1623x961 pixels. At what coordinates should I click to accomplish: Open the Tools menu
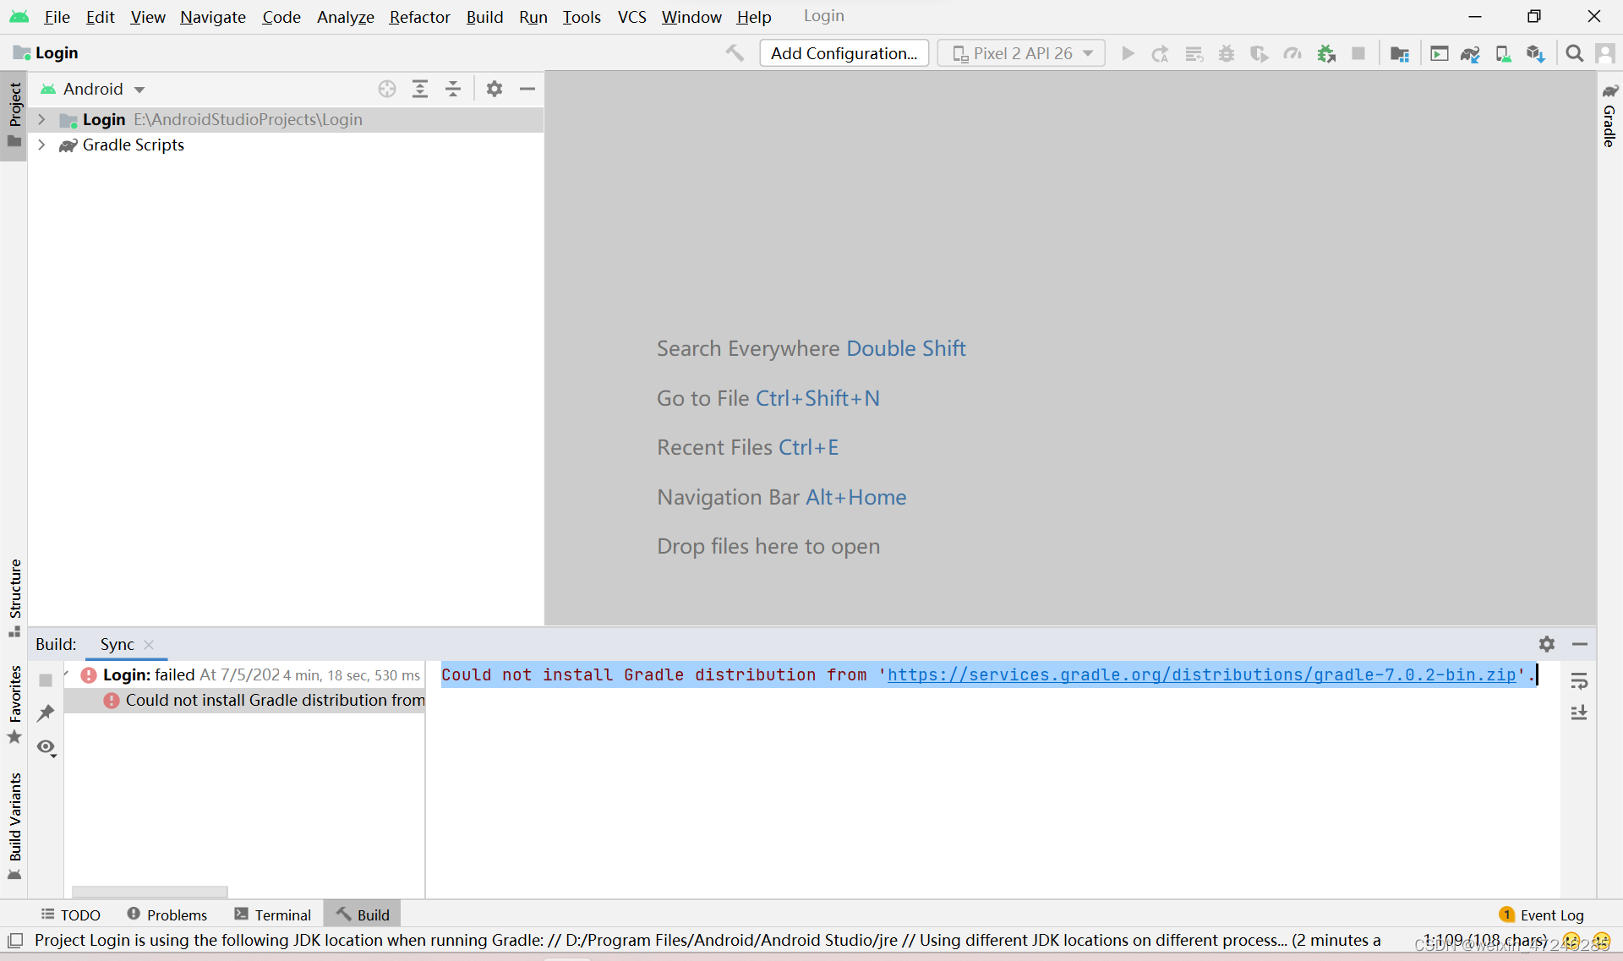click(582, 17)
